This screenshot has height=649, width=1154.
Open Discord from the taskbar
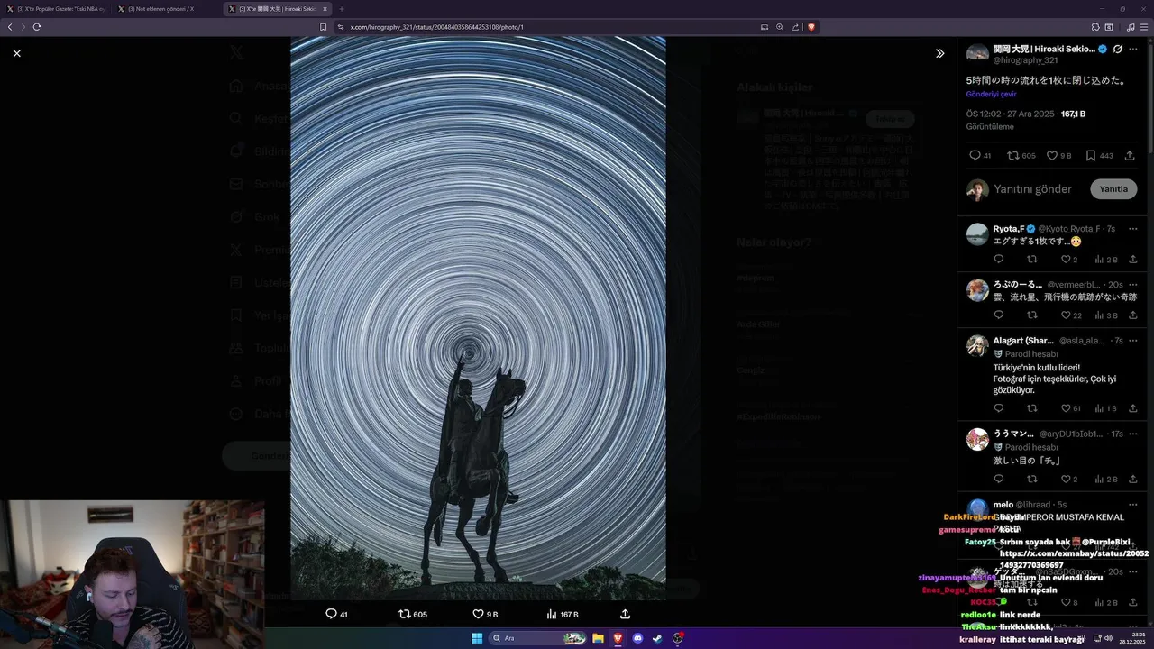click(638, 638)
